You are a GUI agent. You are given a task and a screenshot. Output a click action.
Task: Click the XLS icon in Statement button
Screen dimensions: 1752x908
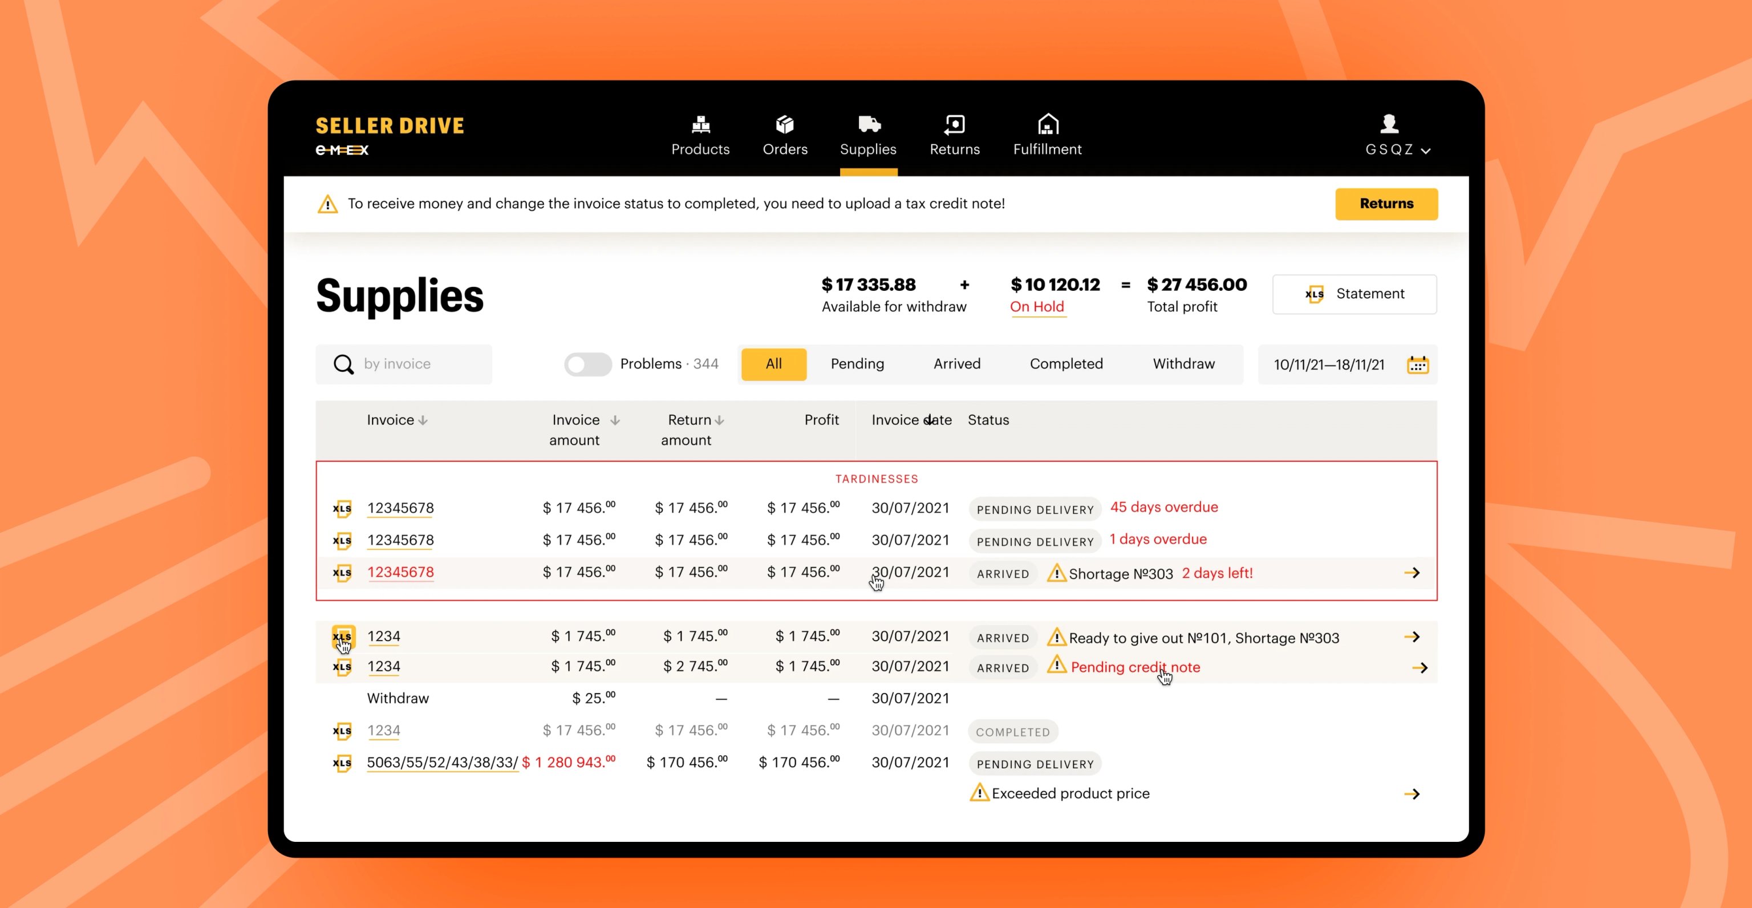coord(1315,294)
